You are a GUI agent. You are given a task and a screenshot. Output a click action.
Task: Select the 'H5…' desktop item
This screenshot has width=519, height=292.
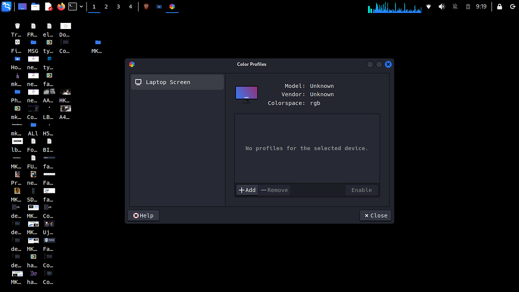point(48,129)
